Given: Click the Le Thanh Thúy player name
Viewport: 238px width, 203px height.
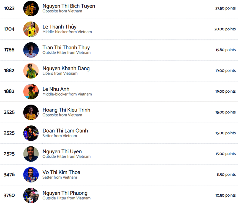Looking at the screenshot, I should pyautogui.click(x=59, y=27).
